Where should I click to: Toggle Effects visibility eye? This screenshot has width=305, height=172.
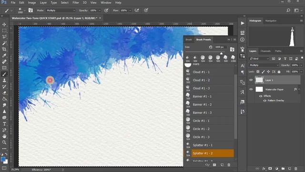click(x=261, y=96)
